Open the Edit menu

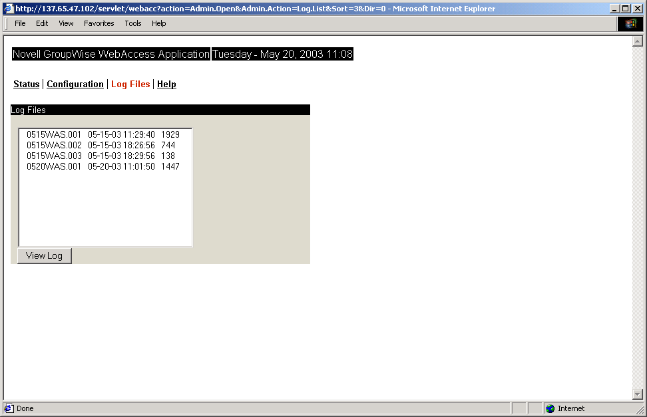[42, 23]
